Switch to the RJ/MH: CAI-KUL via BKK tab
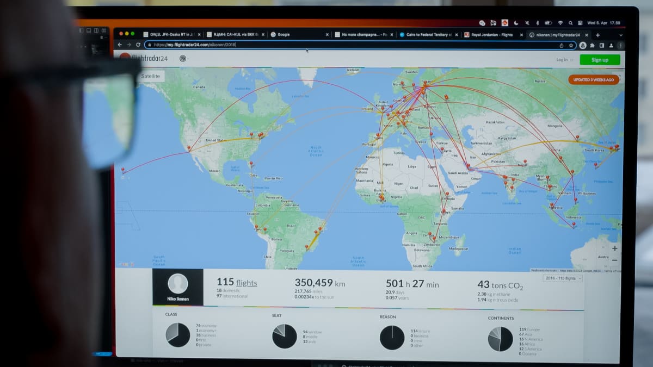 (236, 35)
